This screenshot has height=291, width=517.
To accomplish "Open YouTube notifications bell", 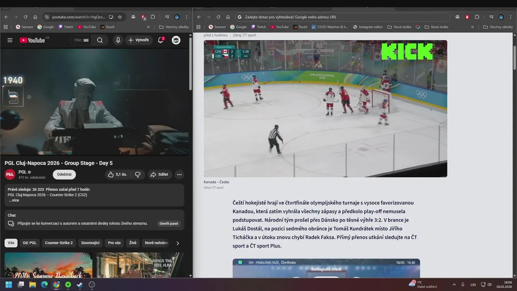I will (x=161, y=40).
